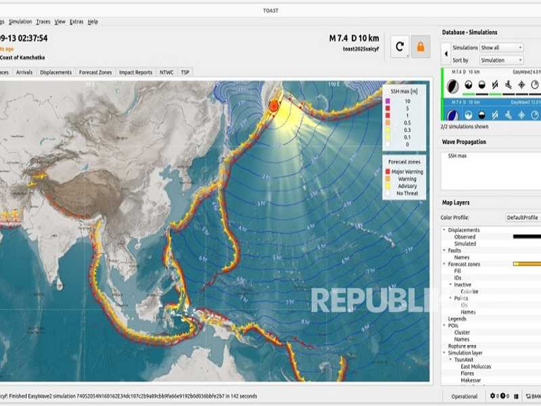Select the focal mechanism beachball of the first simulation

point(452,85)
